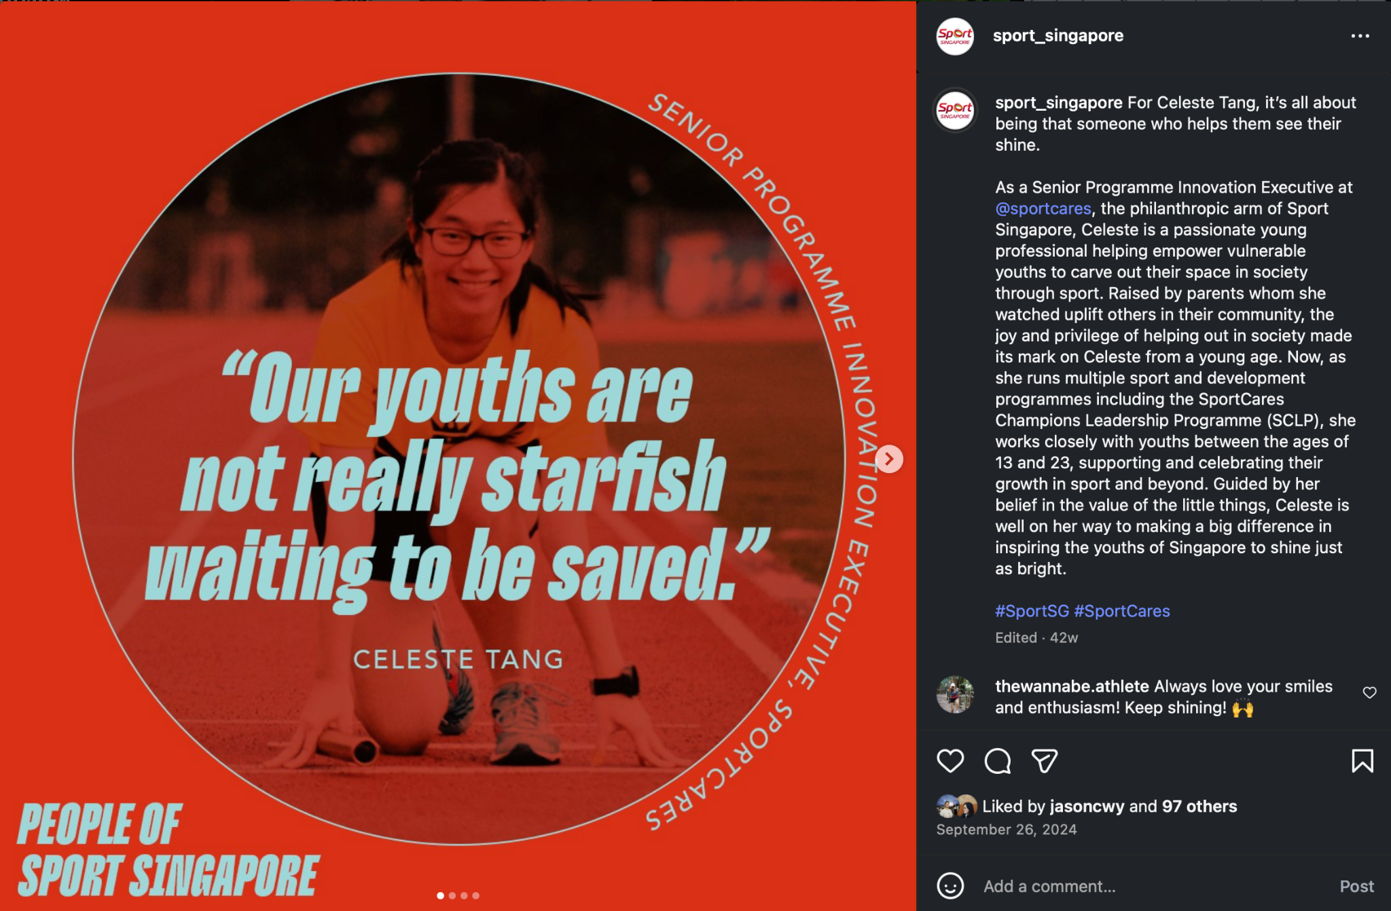The height and width of the screenshot is (911, 1391).
Task: Open the @sportcares mention link
Action: coord(1043,208)
